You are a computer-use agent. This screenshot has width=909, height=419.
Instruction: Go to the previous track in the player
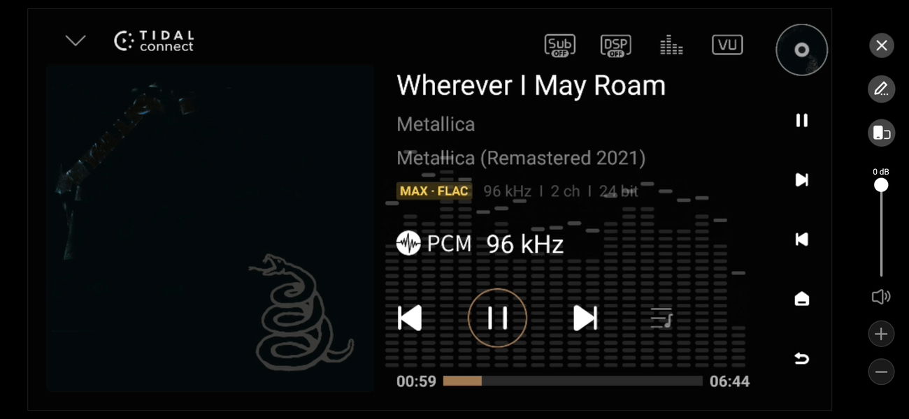point(410,318)
